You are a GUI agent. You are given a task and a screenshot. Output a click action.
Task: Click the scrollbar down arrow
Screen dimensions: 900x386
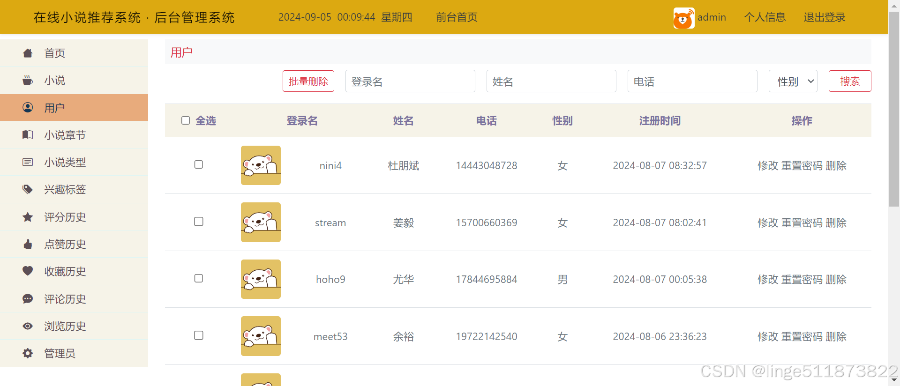[x=894, y=380]
